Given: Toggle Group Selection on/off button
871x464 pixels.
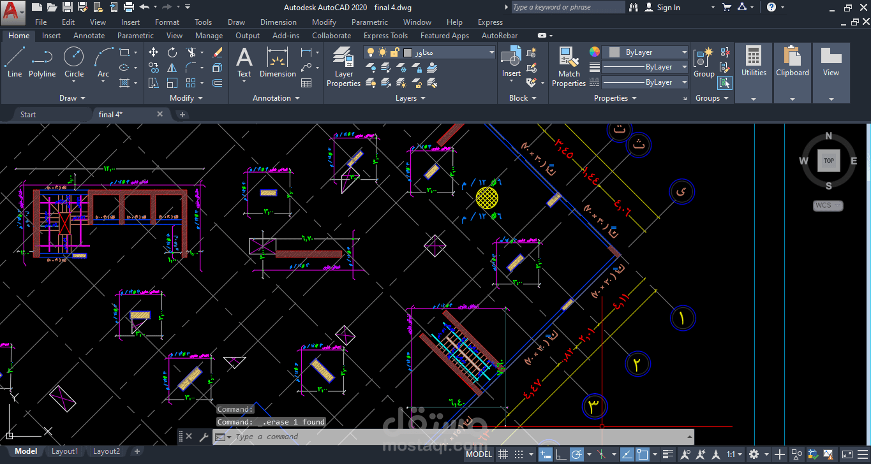Looking at the screenshot, I should [x=724, y=82].
